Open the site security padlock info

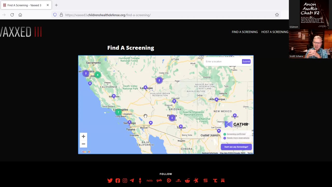tap(61, 15)
